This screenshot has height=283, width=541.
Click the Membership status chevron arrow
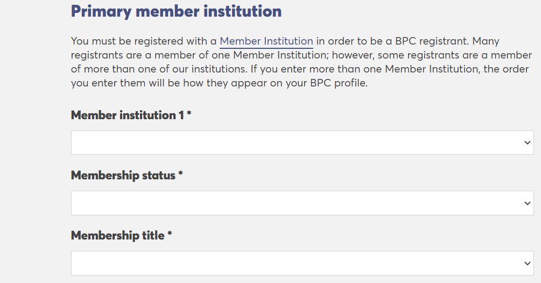[527, 203]
